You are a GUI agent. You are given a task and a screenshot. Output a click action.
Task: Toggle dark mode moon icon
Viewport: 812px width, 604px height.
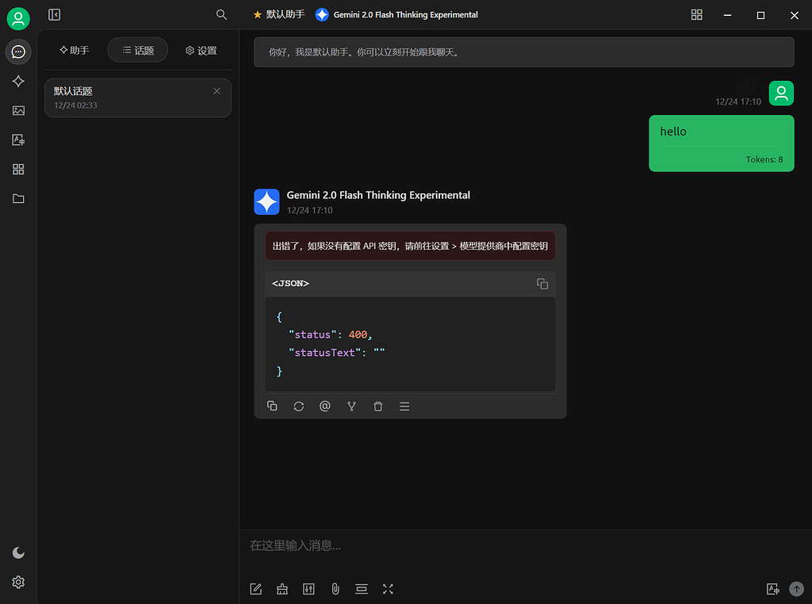(x=18, y=552)
